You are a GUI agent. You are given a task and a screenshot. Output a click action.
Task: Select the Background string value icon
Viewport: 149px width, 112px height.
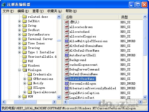(67, 60)
